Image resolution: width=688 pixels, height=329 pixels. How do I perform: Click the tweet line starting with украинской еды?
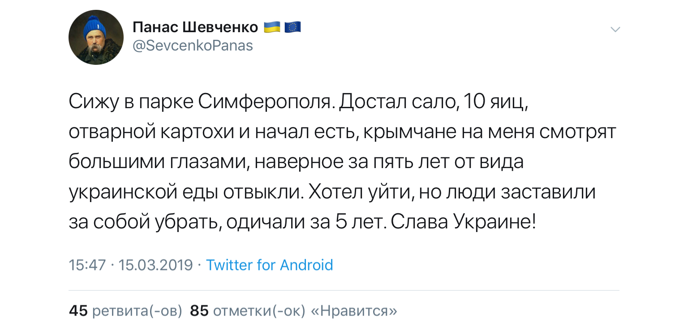point(332,192)
